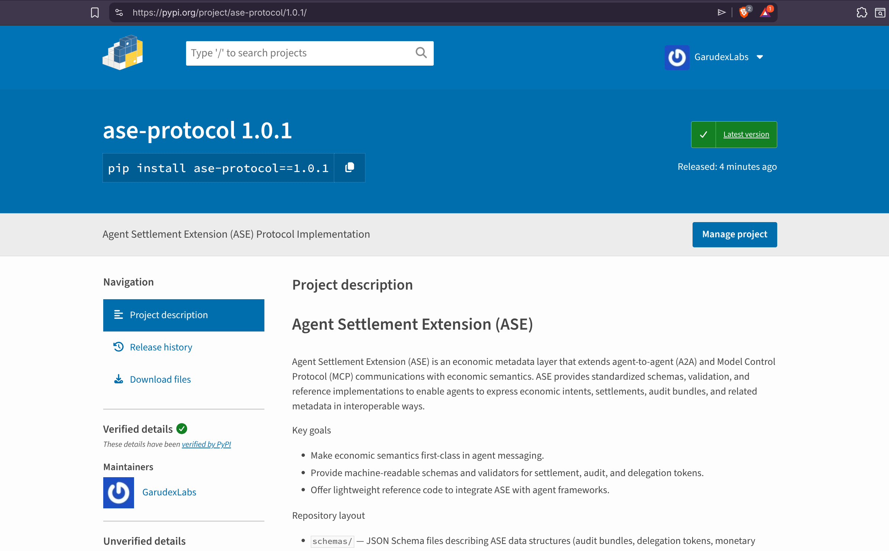Copy the pip install command
Viewport: 889px width, 551px height.
click(349, 168)
